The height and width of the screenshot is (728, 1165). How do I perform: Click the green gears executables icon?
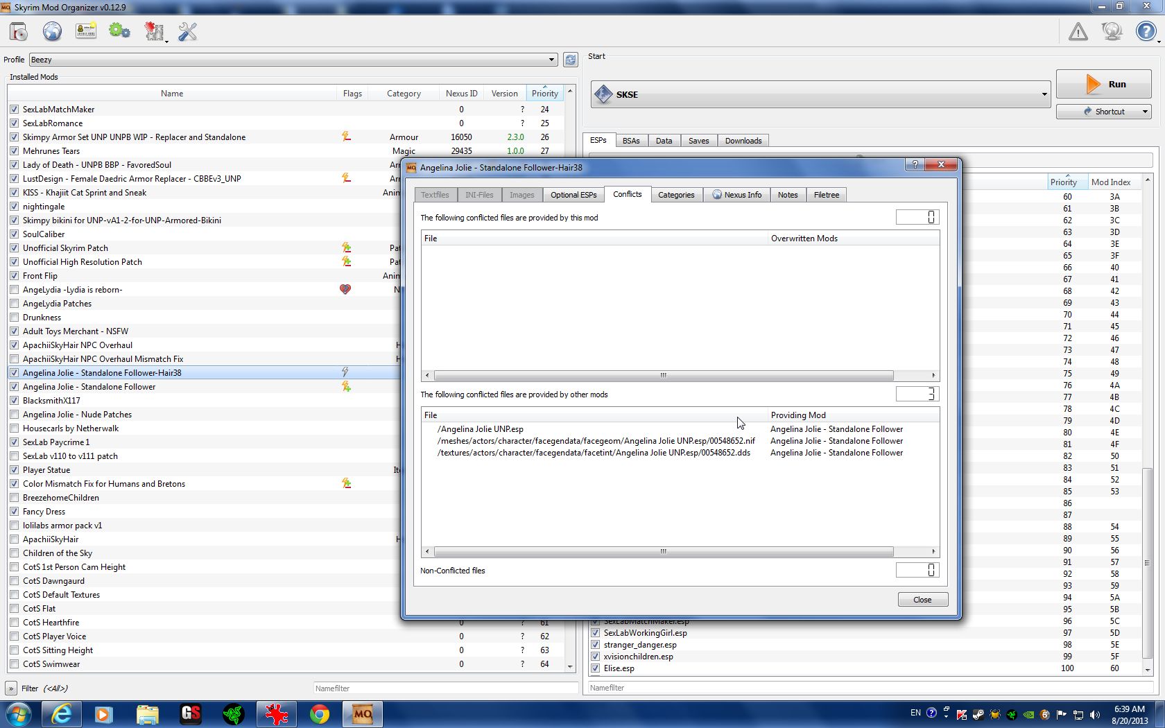click(119, 32)
